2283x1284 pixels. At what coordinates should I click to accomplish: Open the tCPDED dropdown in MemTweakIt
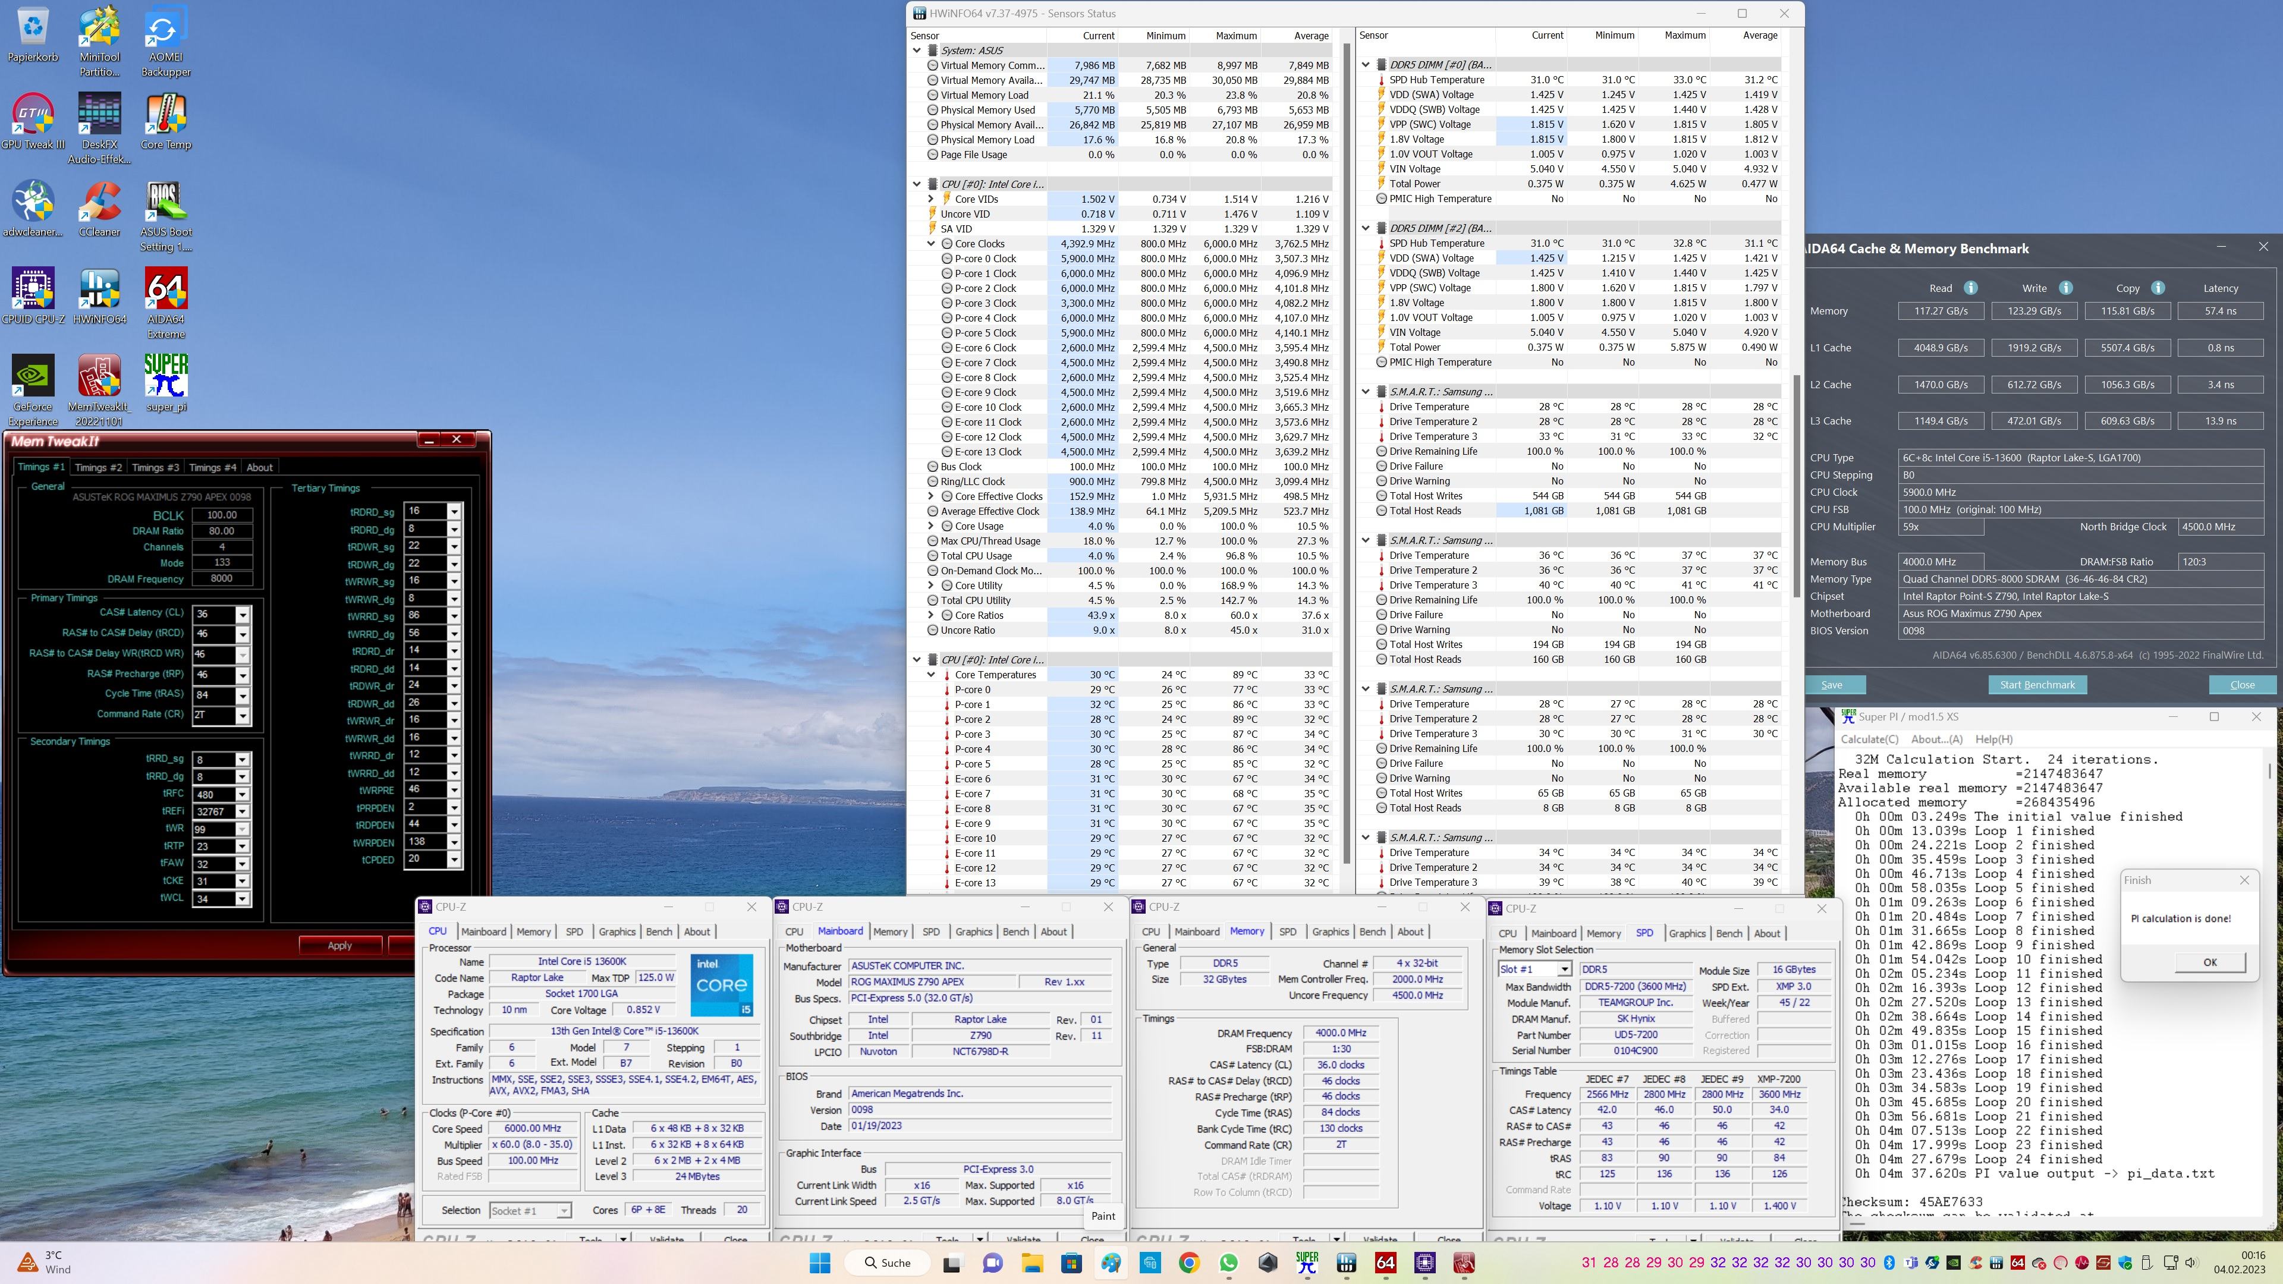click(455, 860)
